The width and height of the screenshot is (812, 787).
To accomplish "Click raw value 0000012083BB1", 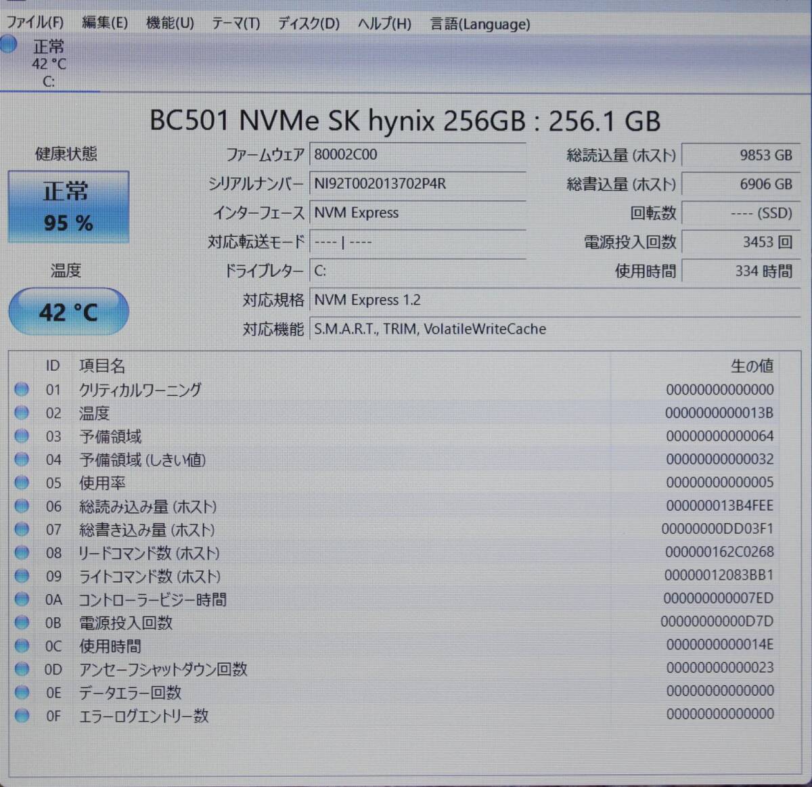I will point(719,575).
